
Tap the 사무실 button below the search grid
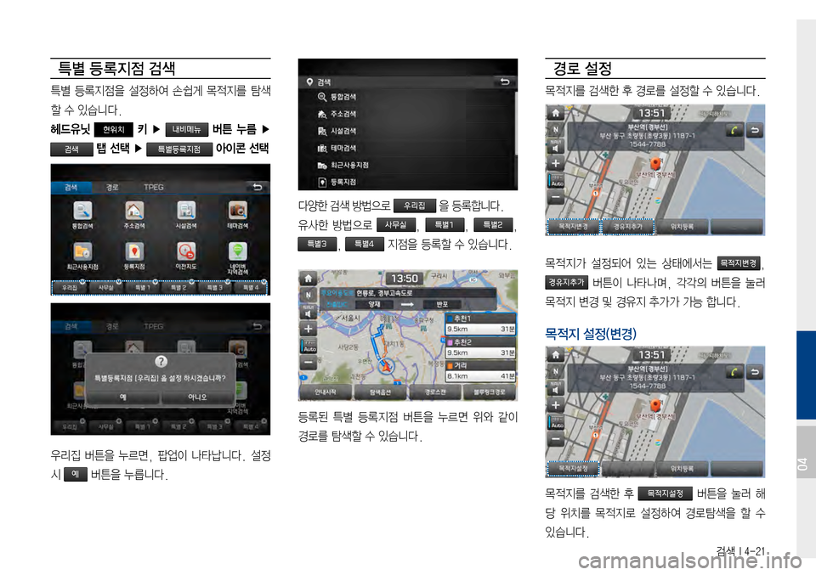(106, 287)
